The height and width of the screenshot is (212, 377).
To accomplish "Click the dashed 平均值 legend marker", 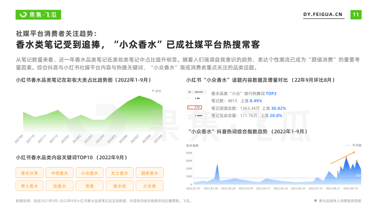I will coord(348,145).
